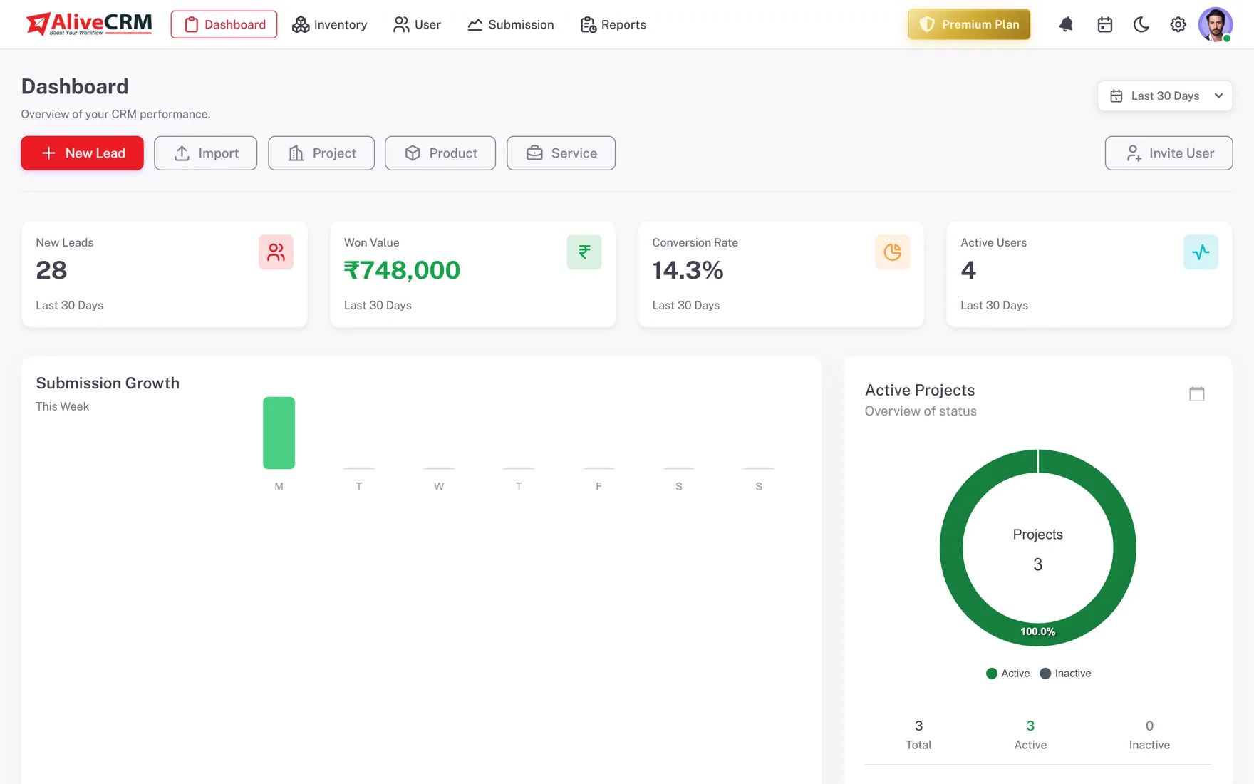Click the New Lead button

(x=82, y=153)
